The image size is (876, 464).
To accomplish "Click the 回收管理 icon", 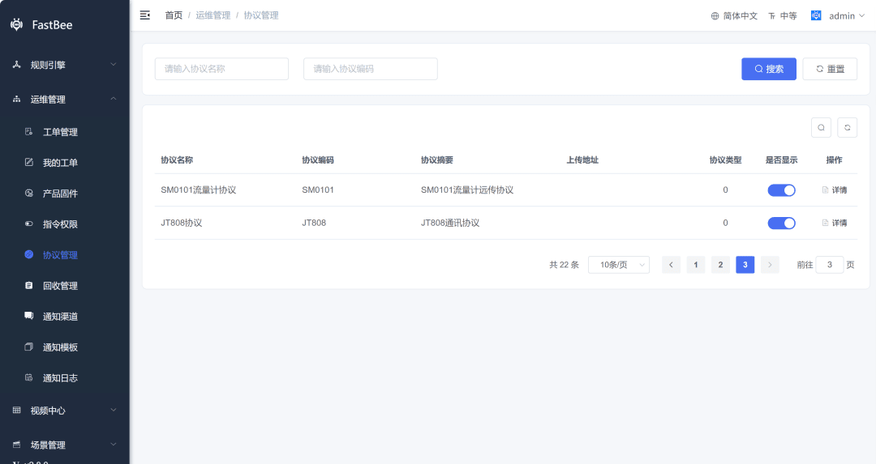I will point(29,285).
